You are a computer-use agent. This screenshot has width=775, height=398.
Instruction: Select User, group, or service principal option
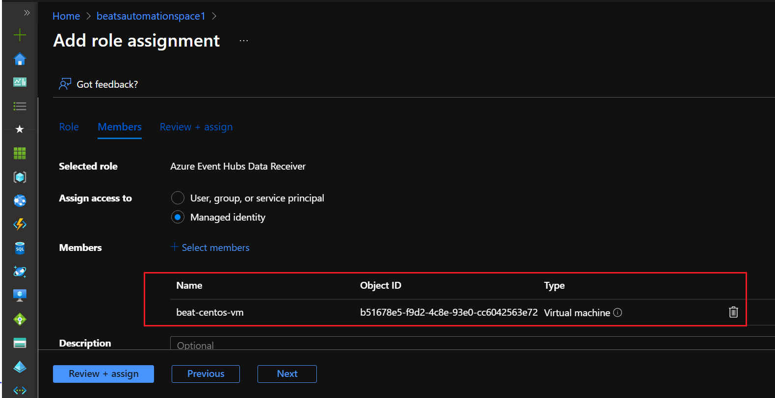[178, 198]
